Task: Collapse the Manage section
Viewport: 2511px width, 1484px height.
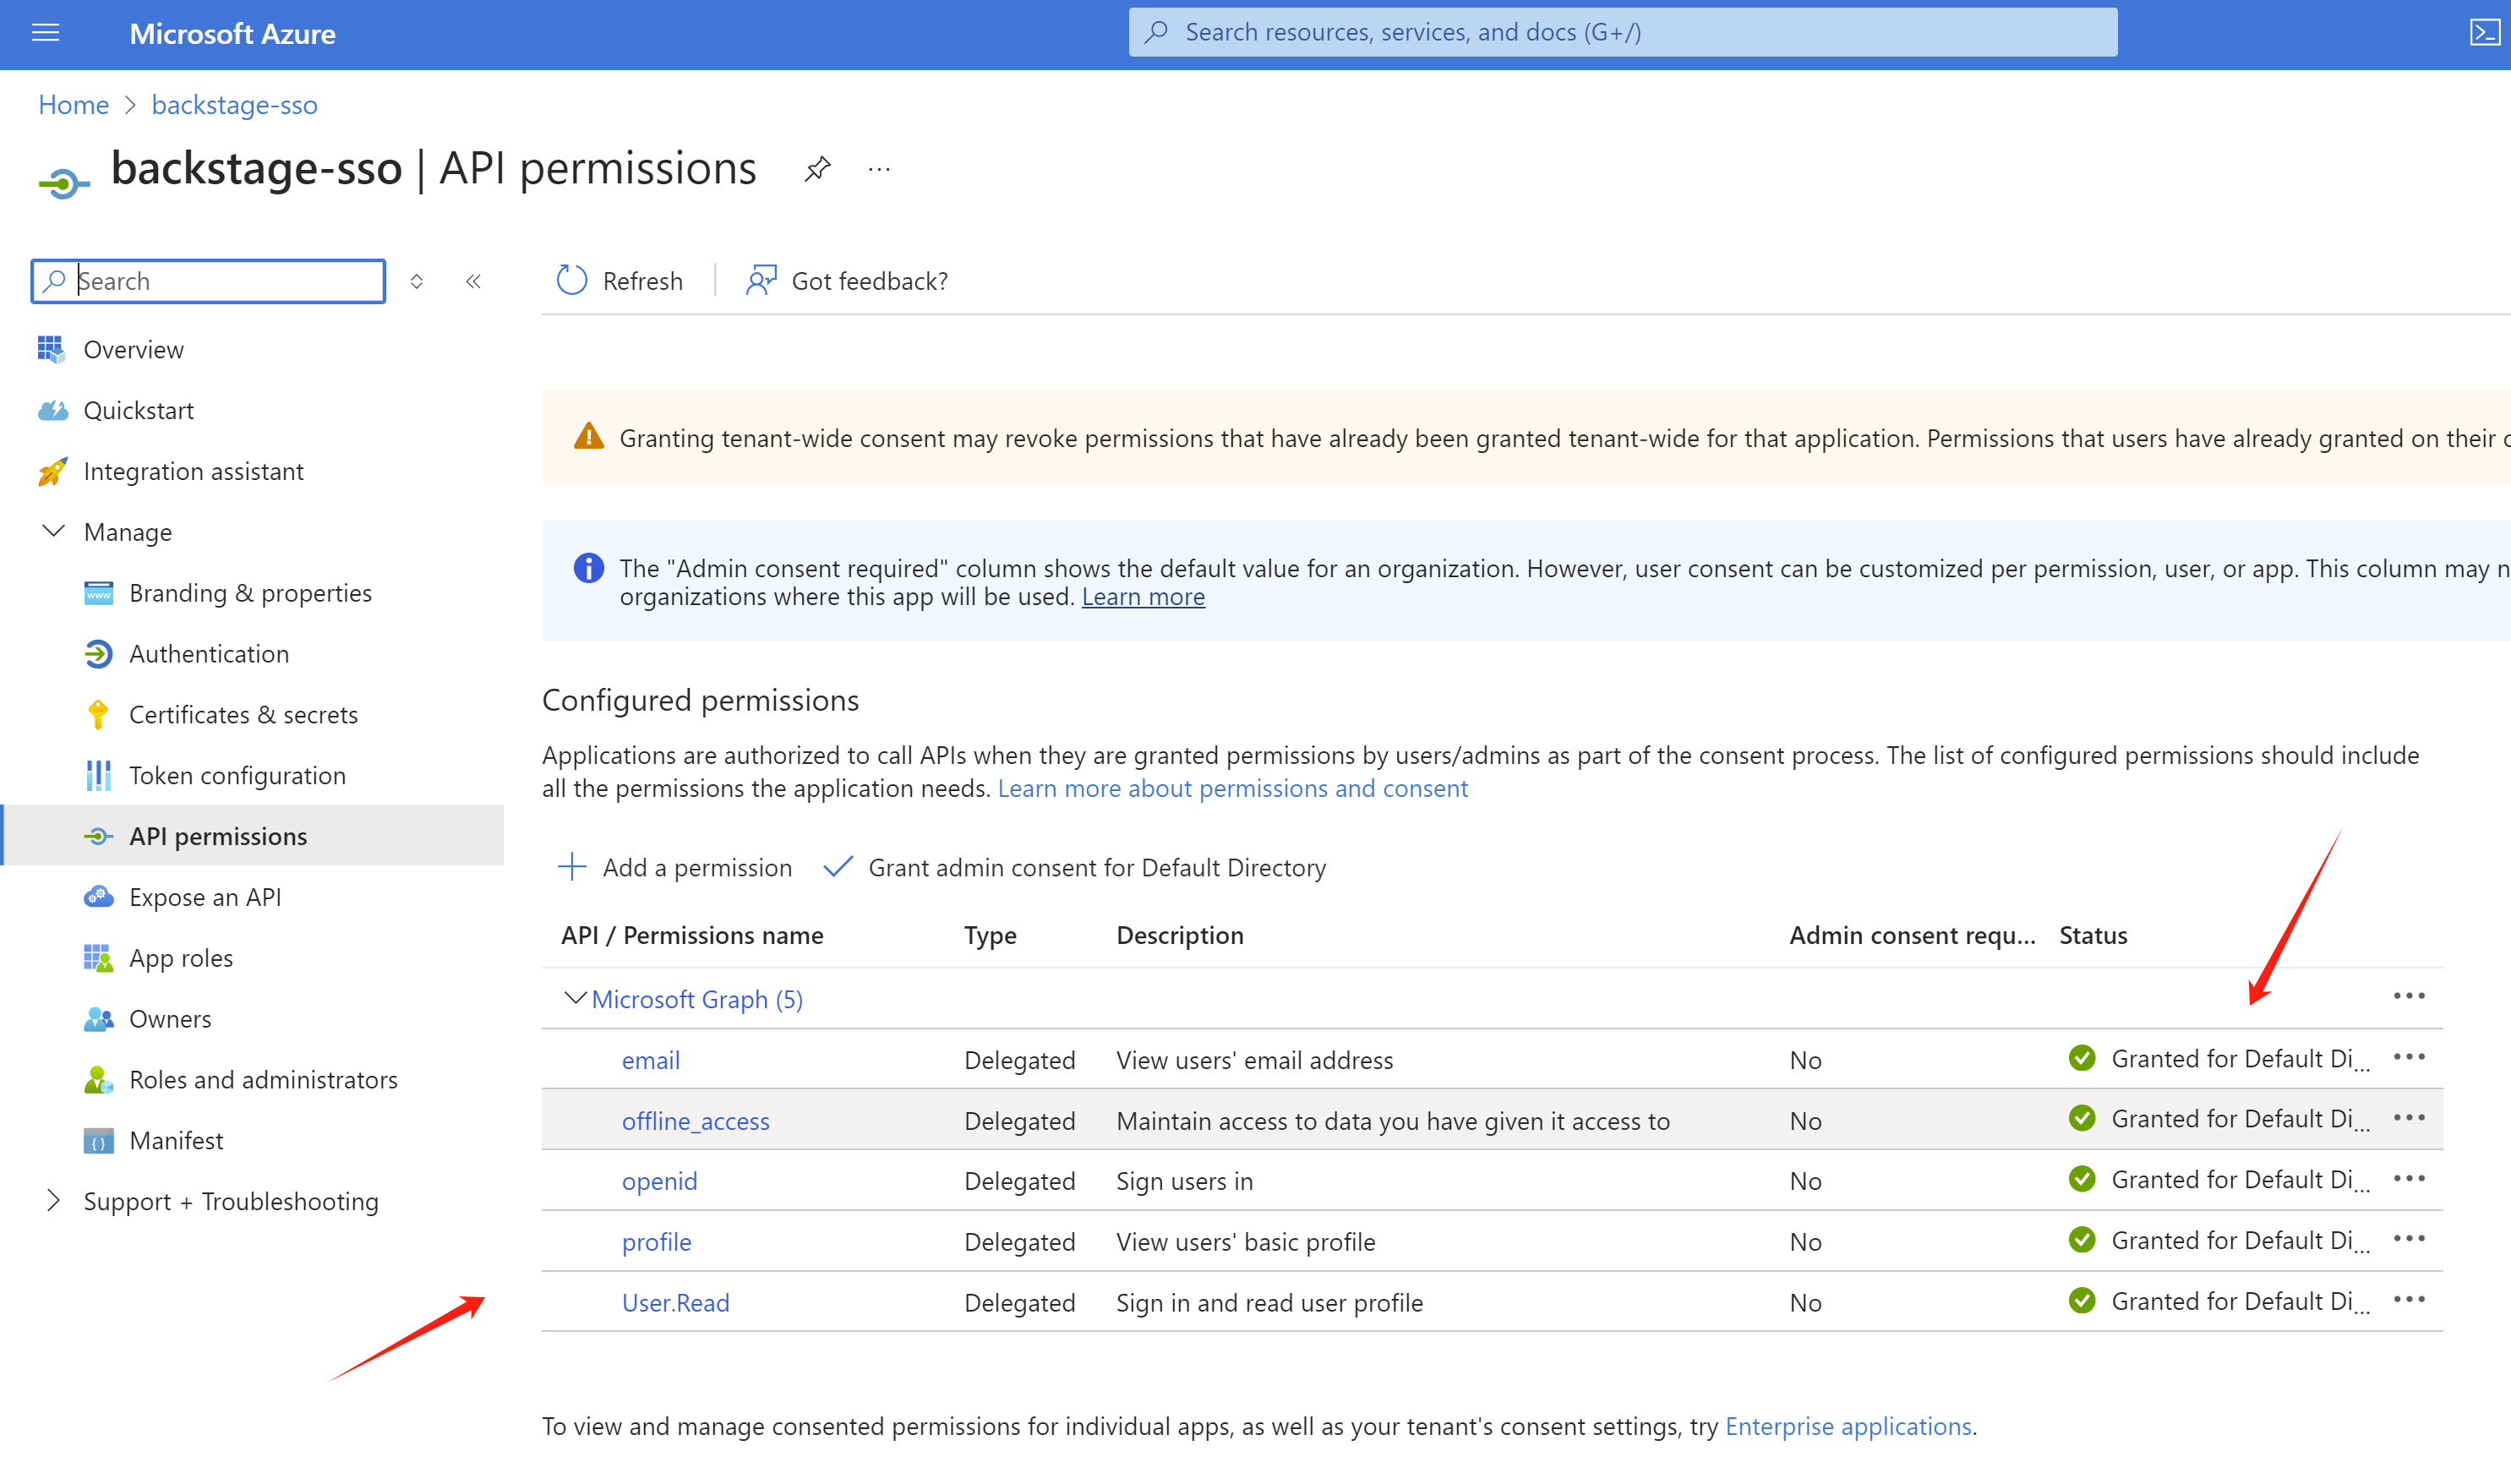Action: [x=54, y=531]
